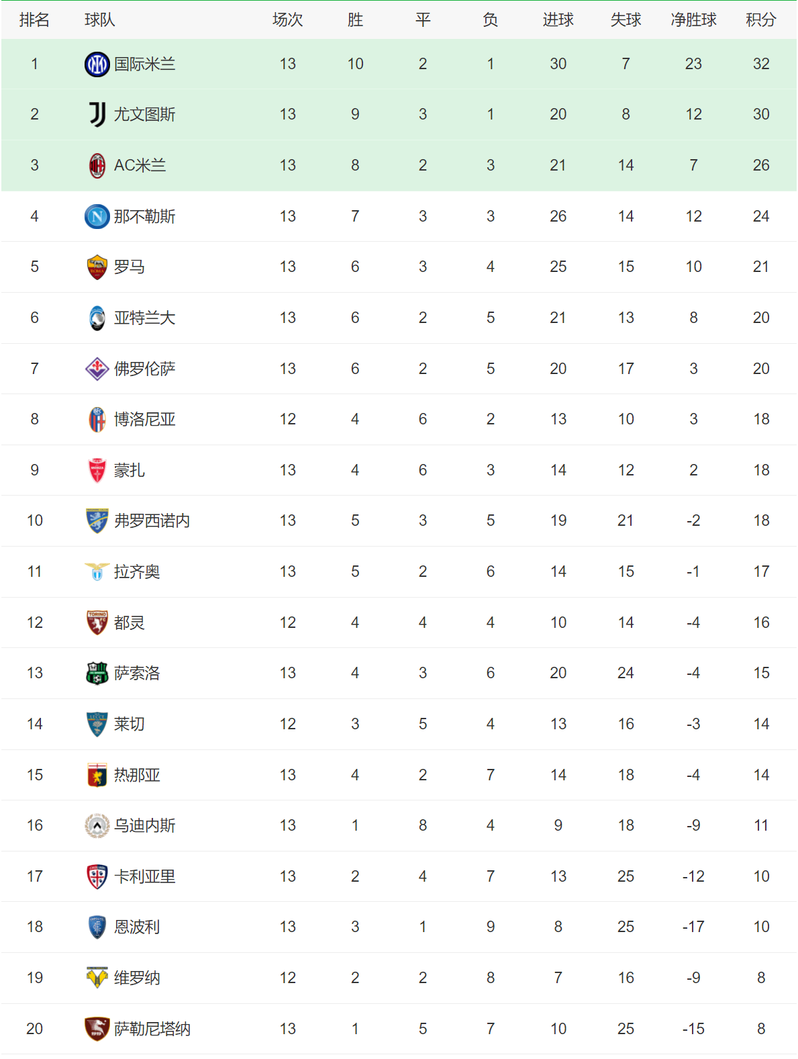
Task: Click the Fiorentina purple diamond logo
Action: (x=97, y=369)
